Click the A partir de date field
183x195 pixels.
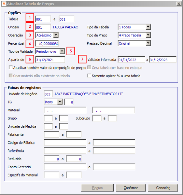pos(50,60)
